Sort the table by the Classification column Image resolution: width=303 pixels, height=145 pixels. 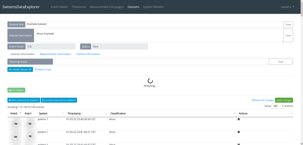(118, 113)
